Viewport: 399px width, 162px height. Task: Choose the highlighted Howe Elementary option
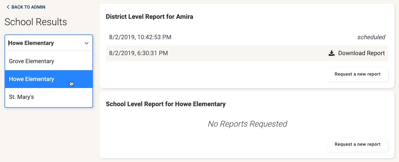[49, 79]
